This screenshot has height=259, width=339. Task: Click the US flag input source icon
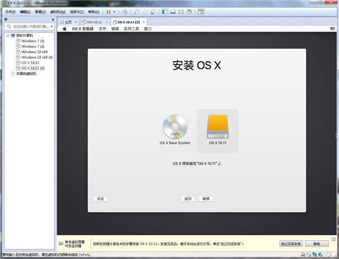click(333, 29)
